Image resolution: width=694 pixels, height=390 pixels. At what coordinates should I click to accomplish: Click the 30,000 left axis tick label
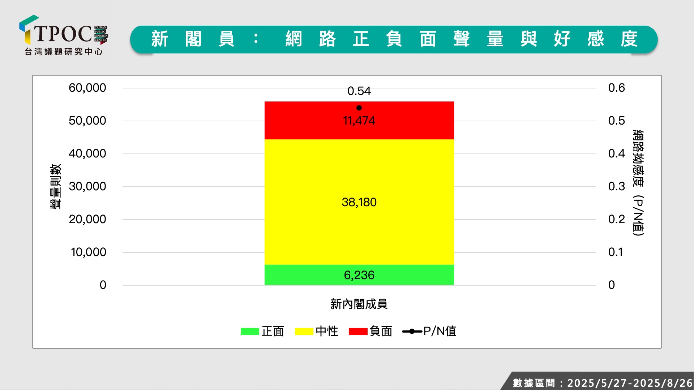[87, 186]
